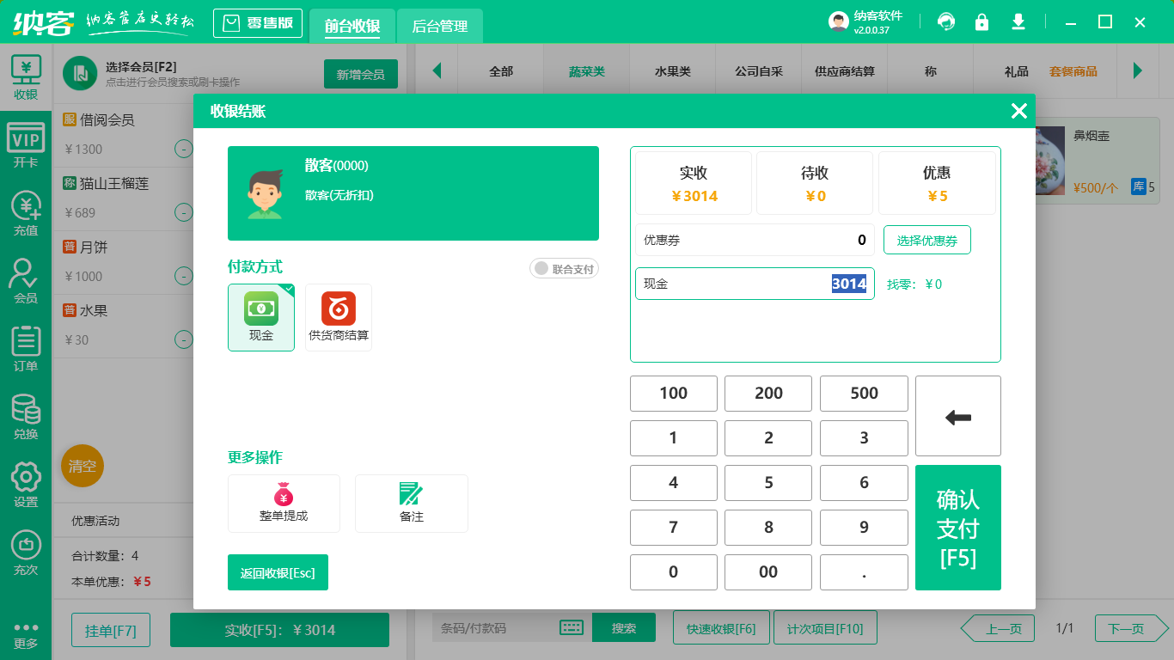The height and width of the screenshot is (660, 1174).
Task: Click the on-screen keyboard icon near barcode box
Action: pyautogui.click(x=572, y=628)
